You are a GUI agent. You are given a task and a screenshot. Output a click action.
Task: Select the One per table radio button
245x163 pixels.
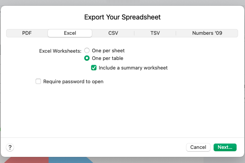[87, 58]
